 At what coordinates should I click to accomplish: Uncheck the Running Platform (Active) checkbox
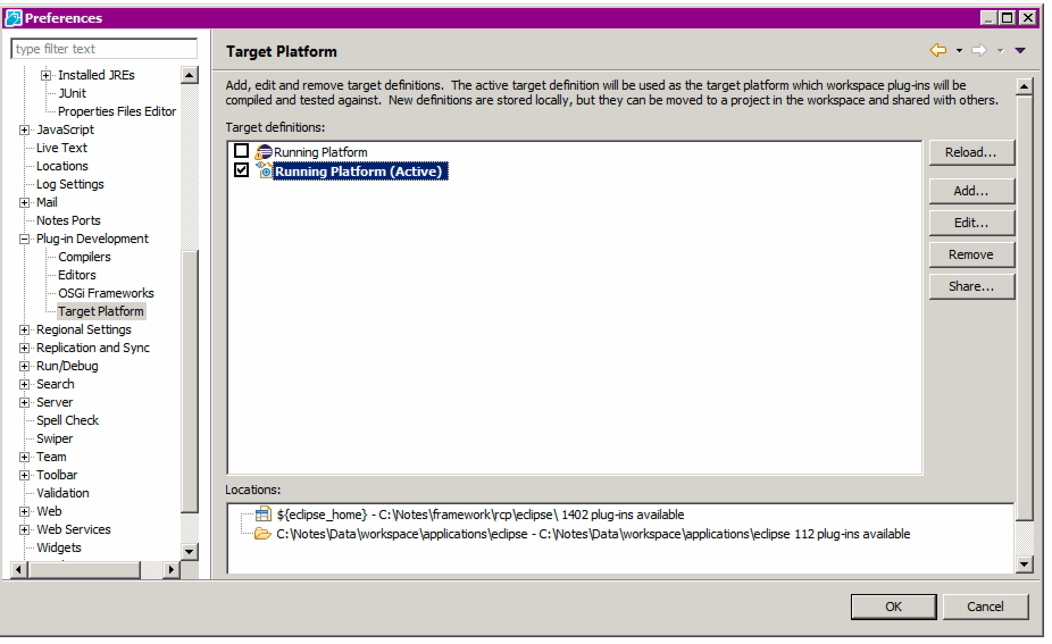tap(241, 170)
